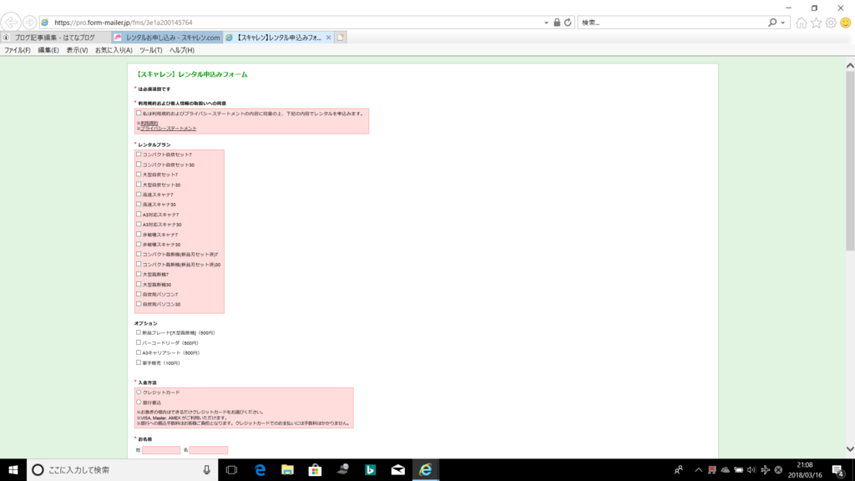Open the Bing app on the taskbar
Image resolution: width=855 pixels, height=481 pixels.
point(370,469)
